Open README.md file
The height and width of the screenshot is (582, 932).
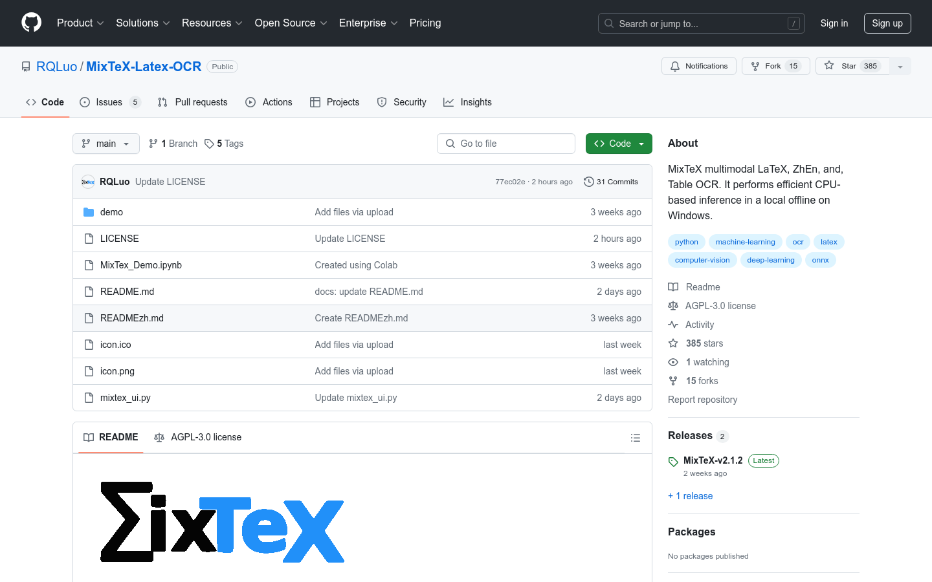128,292
